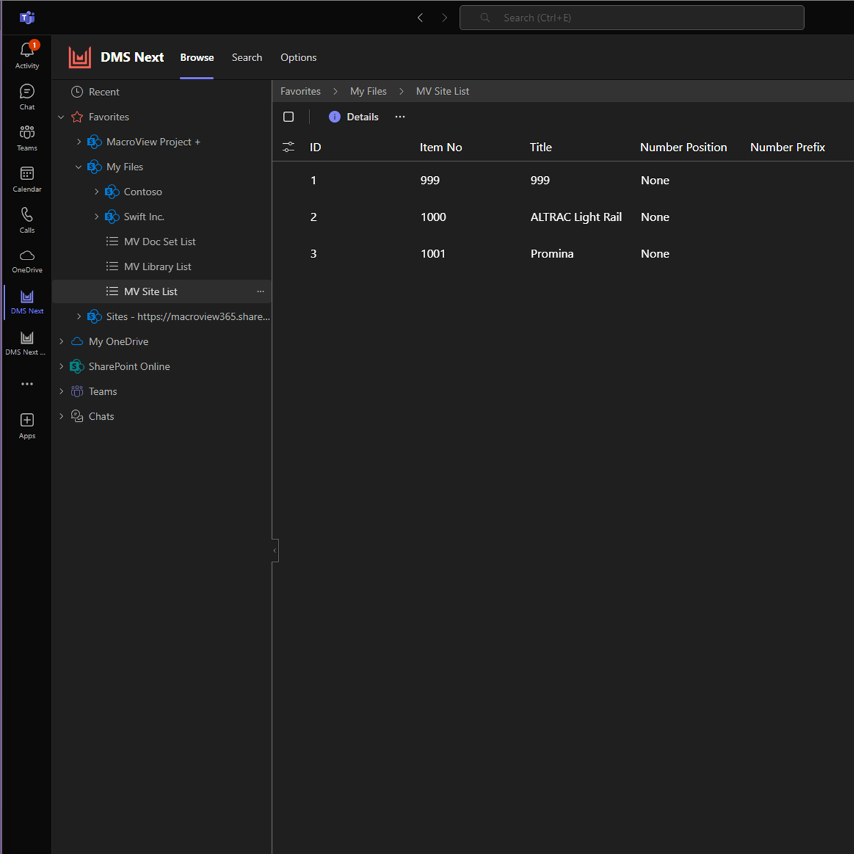Image resolution: width=854 pixels, height=854 pixels.
Task: Show Details for the list
Action: coord(353,116)
